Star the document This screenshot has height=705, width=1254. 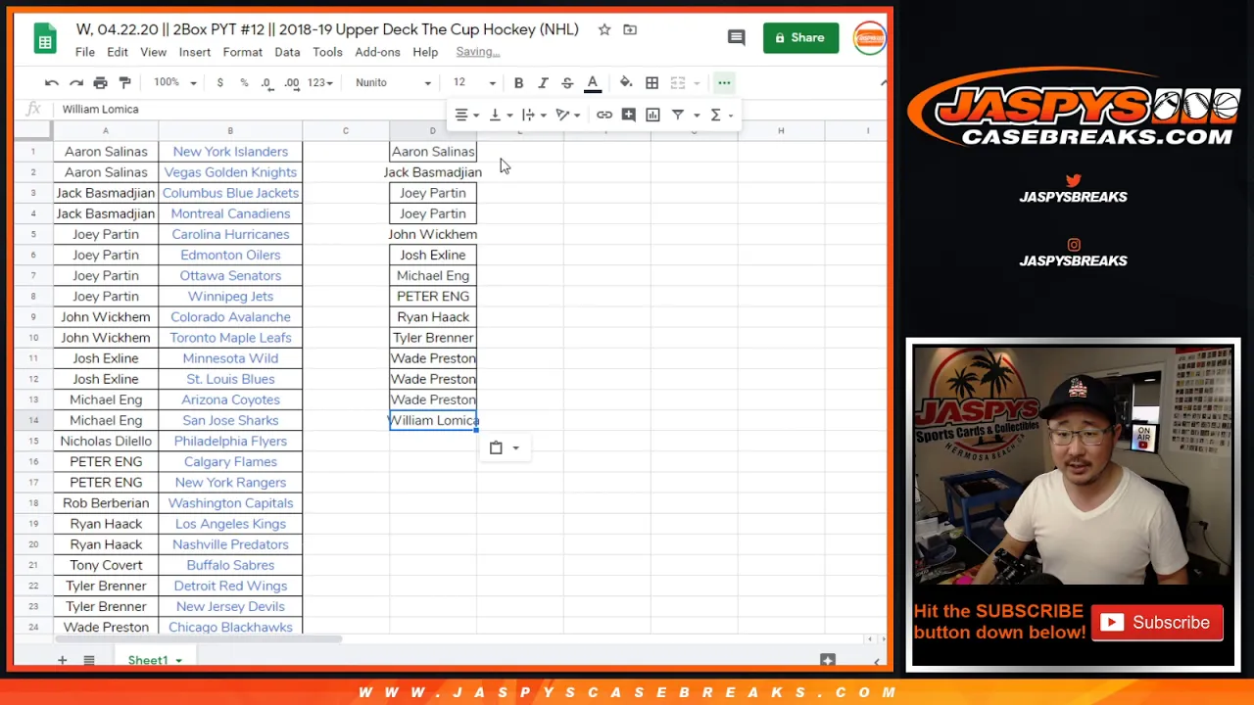604,29
